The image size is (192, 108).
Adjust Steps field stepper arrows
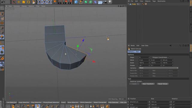click(149, 57)
